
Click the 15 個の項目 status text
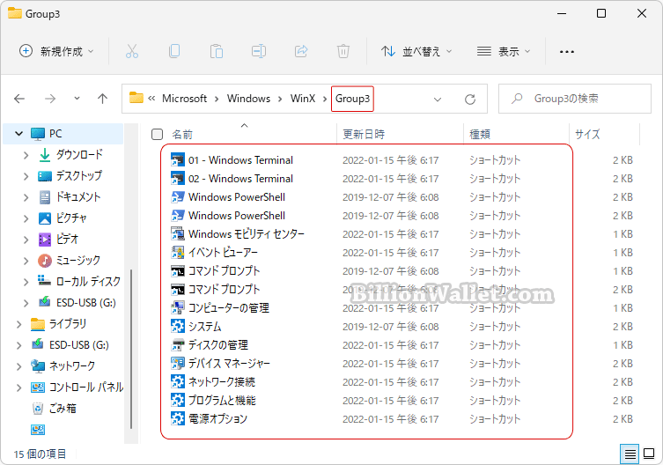coord(40,454)
